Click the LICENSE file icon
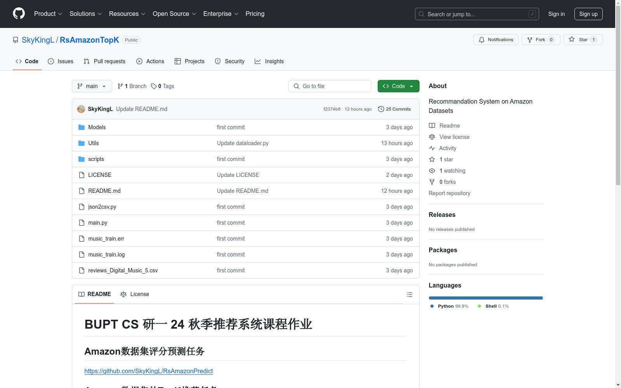621x388 pixels. tap(82, 175)
